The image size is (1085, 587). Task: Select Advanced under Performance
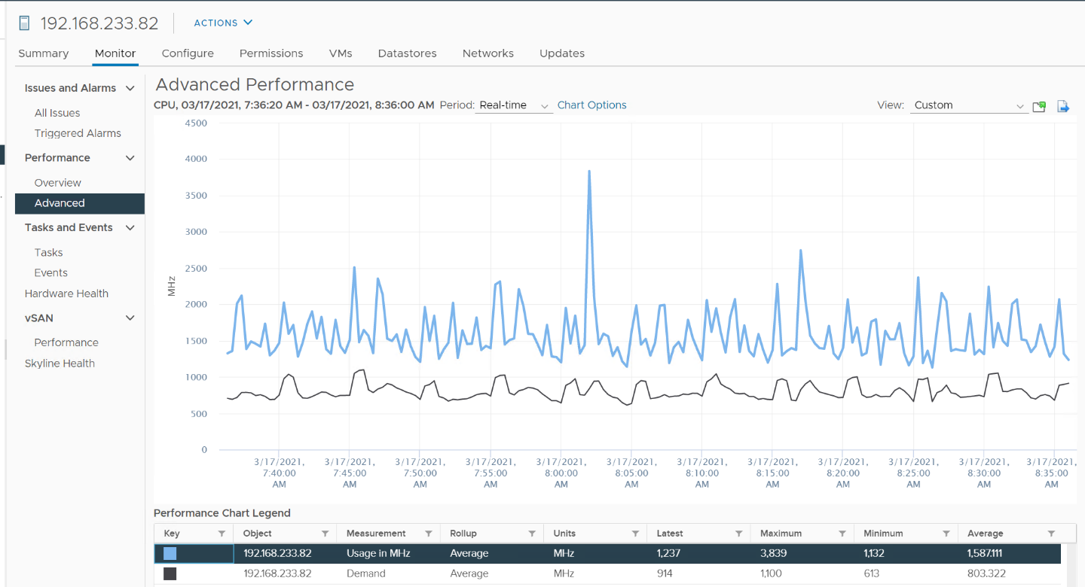(x=80, y=203)
